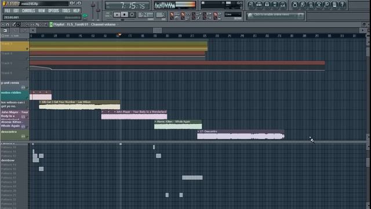
Task: Open menu of Atomic Kitten audio clip
Action: (x=155, y=121)
